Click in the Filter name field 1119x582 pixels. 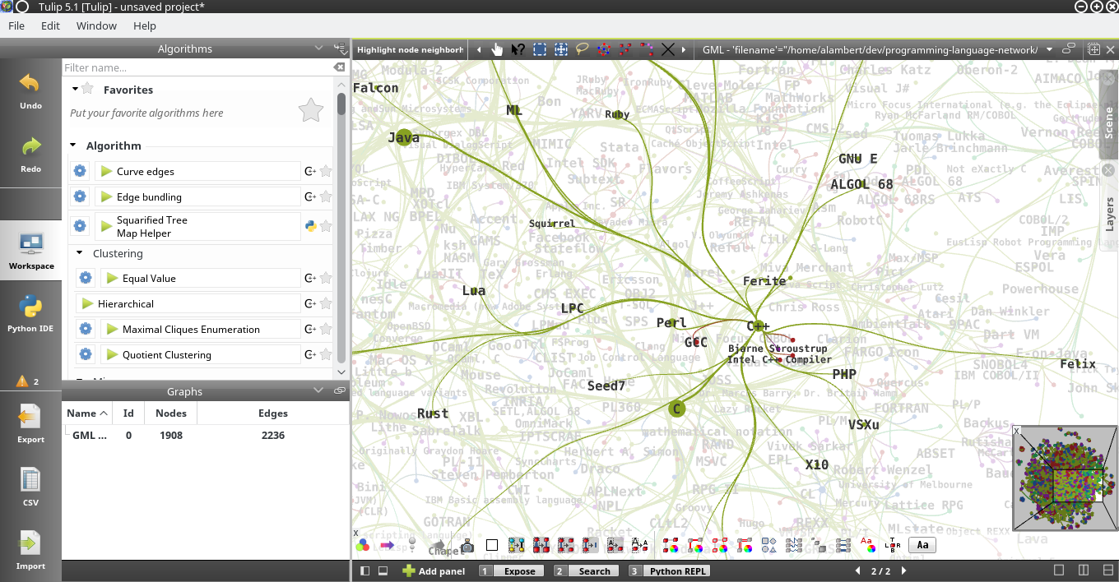[197, 67]
